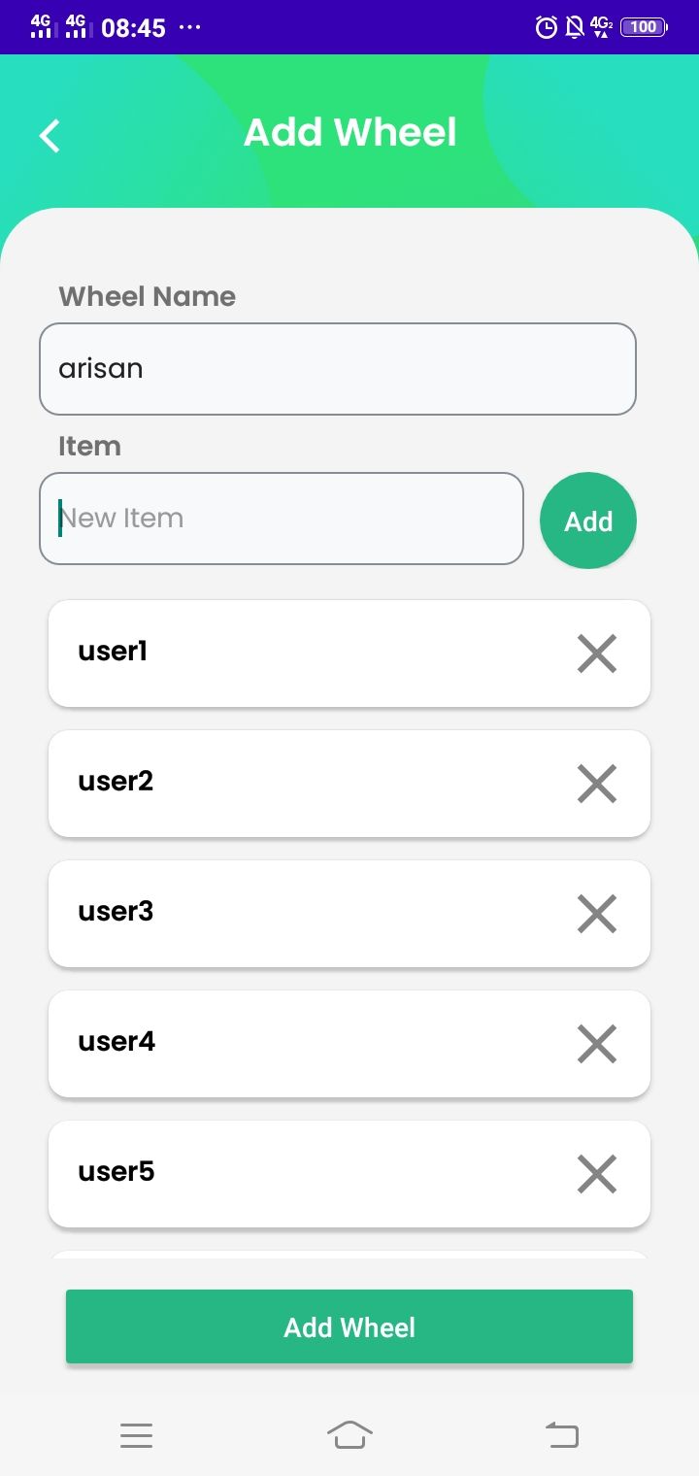Delete user2 using the X icon
The height and width of the screenshot is (1476, 699).
coord(597,784)
